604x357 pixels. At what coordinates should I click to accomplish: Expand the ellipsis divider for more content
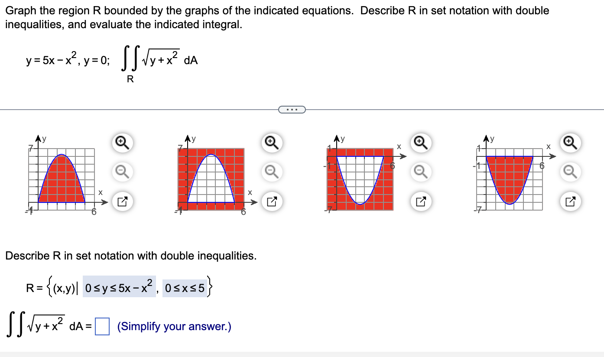click(x=292, y=109)
